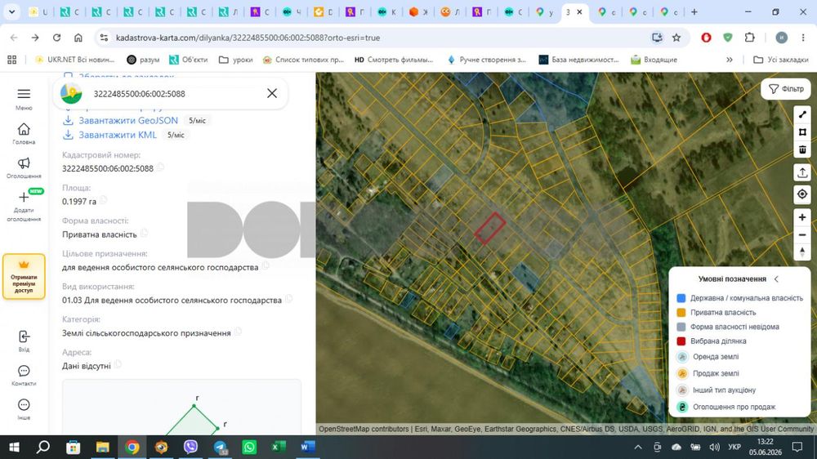The image size is (817, 459).
Task: Click blue Державна / комунальна власність swatch
Action: coord(681,298)
